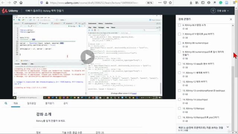Click the course title in the header
The image size is (238, 134).
click(45, 11)
